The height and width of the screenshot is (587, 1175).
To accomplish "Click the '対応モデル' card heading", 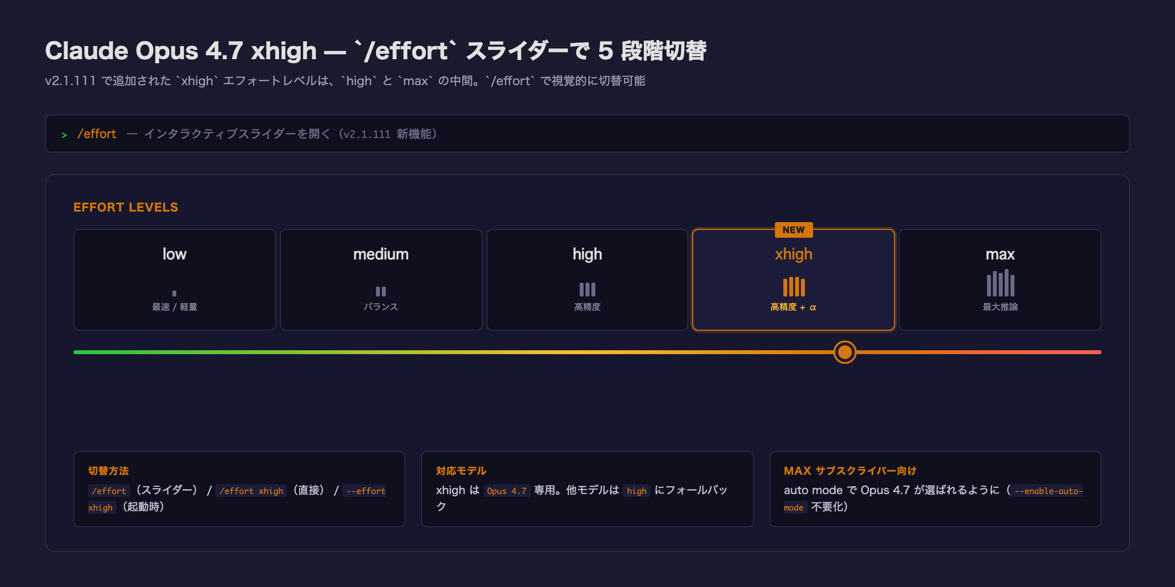I will [461, 471].
